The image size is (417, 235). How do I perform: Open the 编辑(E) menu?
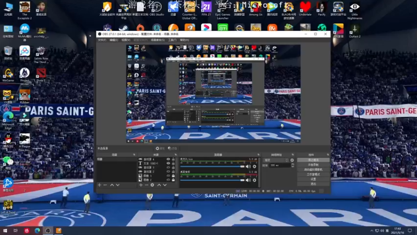tap(114, 40)
